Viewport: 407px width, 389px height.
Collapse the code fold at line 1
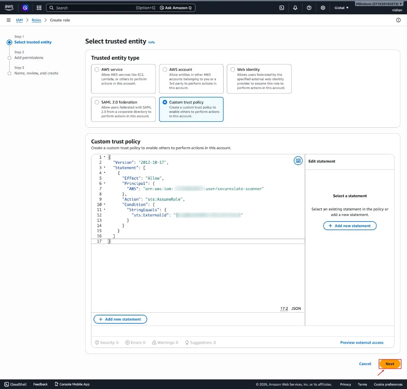tap(105, 157)
